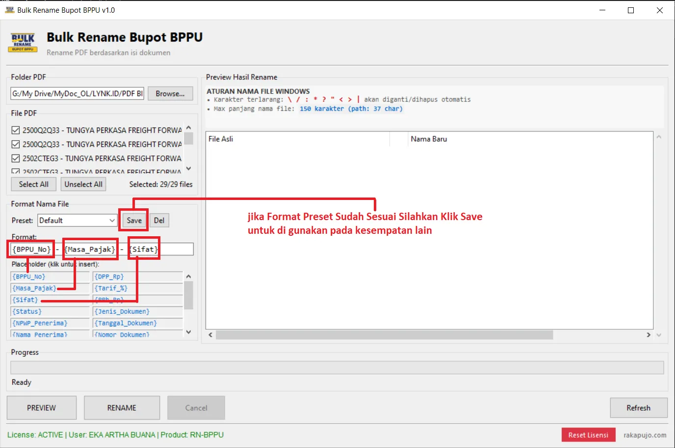Click the title bar application icon

9,10
